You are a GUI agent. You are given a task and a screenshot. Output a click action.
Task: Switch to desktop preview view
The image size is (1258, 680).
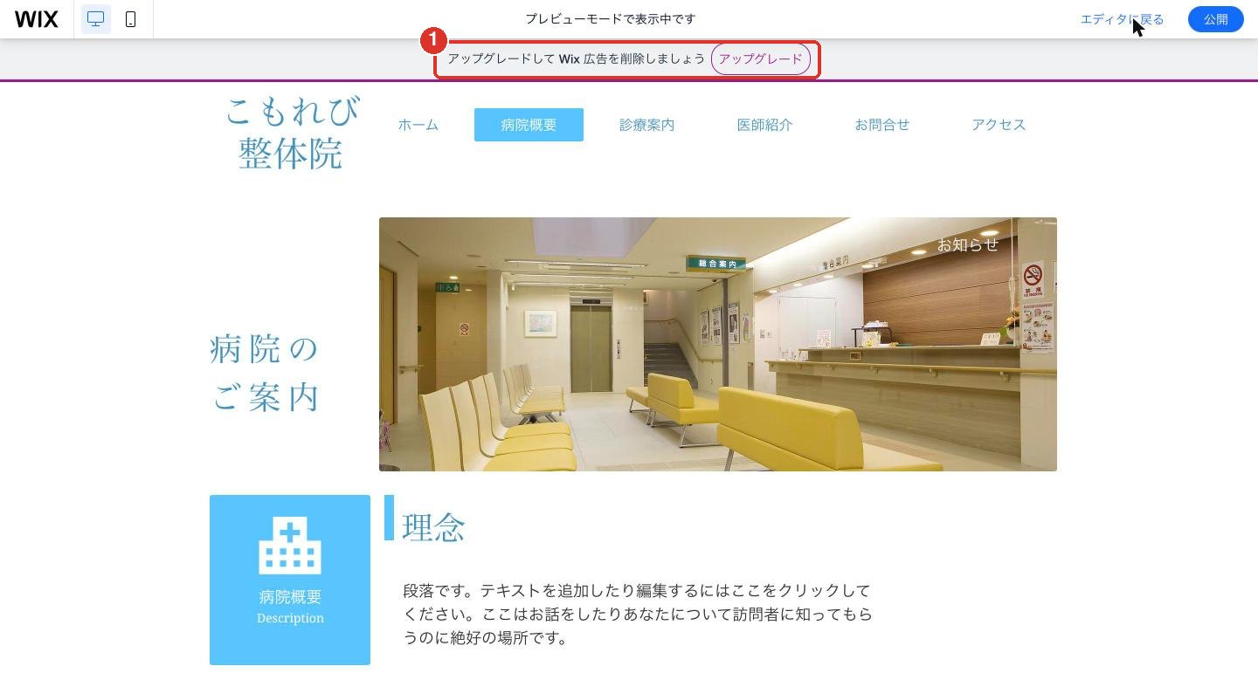tap(96, 19)
